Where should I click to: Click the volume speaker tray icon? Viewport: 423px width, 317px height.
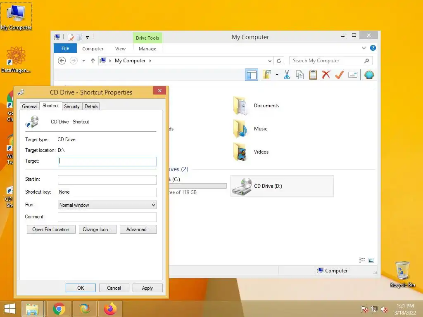click(384, 309)
